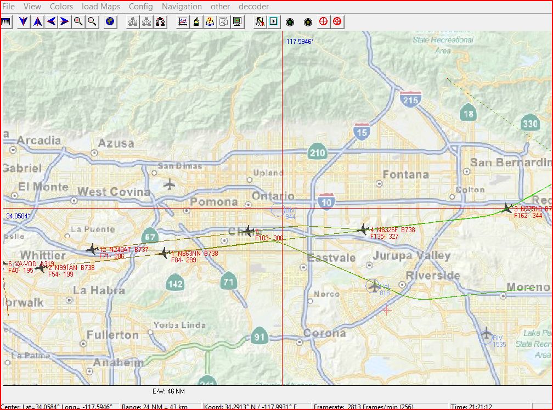This screenshot has width=553, height=410.
Task: Zoom out using magnifier minus icon
Action: [x=92, y=22]
